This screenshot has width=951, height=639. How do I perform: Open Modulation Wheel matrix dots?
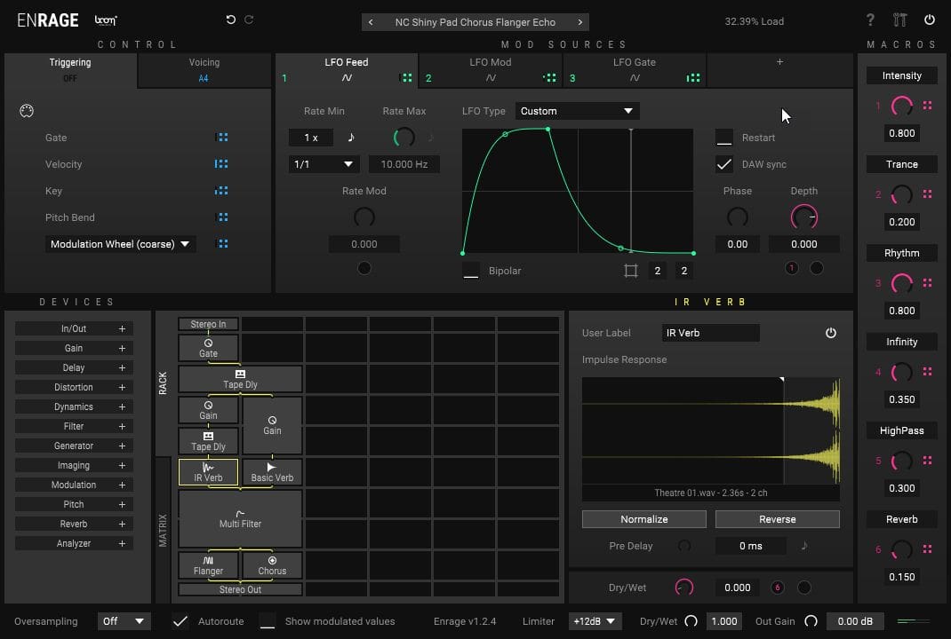[x=222, y=244]
